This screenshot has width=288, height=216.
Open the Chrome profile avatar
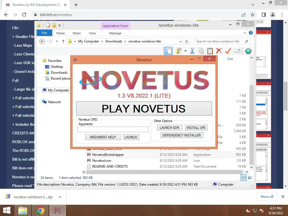273,15
